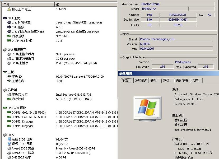Click the icon beside CPU 时钟频率
This screenshot has height=159, width=219.
[9, 22]
